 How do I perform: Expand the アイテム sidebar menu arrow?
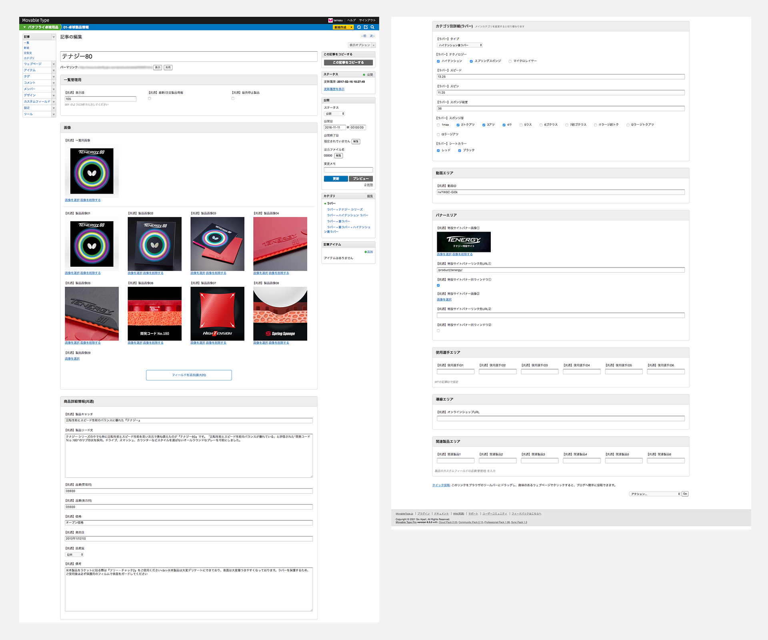coord(54,70)
